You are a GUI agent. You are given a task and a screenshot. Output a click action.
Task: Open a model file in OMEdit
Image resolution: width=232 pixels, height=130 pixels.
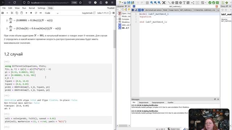[x=125, y=3]
